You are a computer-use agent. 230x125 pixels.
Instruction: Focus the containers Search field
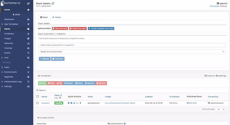tap(132, 90)
